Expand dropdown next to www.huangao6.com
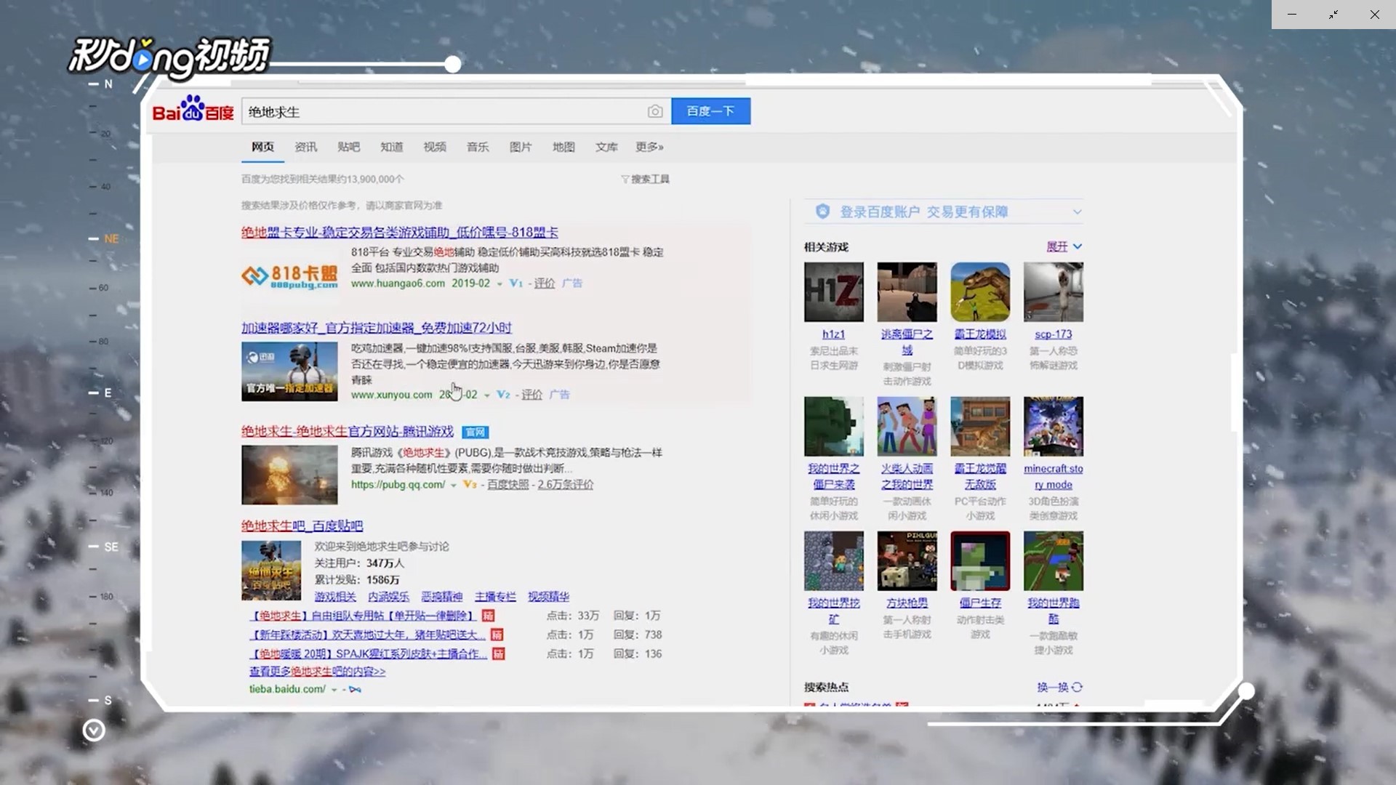 click(500, 283)
